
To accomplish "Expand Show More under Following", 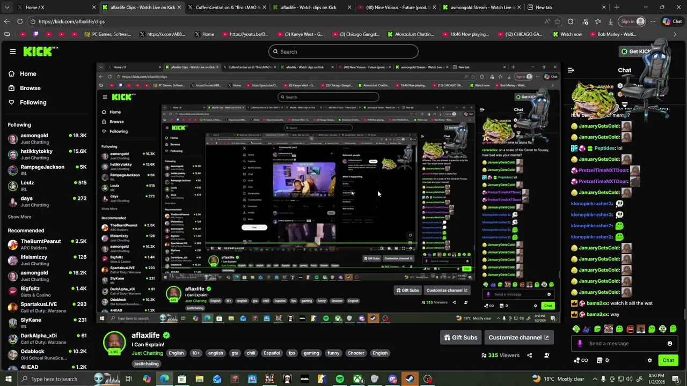I will (19, 217).
